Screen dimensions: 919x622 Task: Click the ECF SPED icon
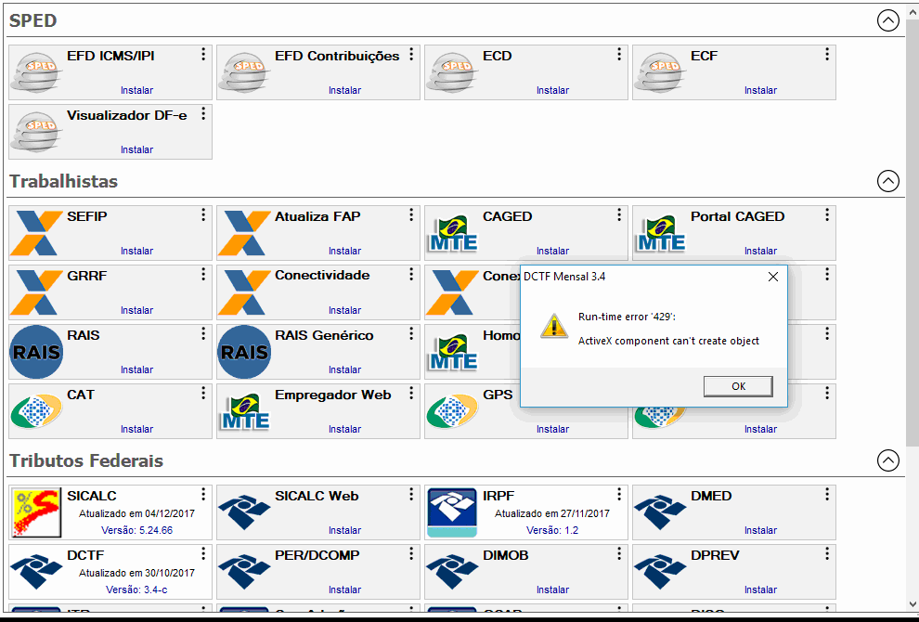point(661,72)
